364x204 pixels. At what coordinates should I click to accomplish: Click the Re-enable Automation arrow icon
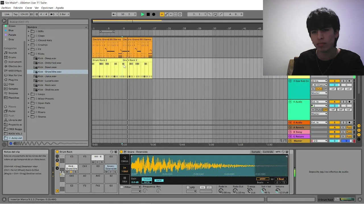[x=171, y=14]
